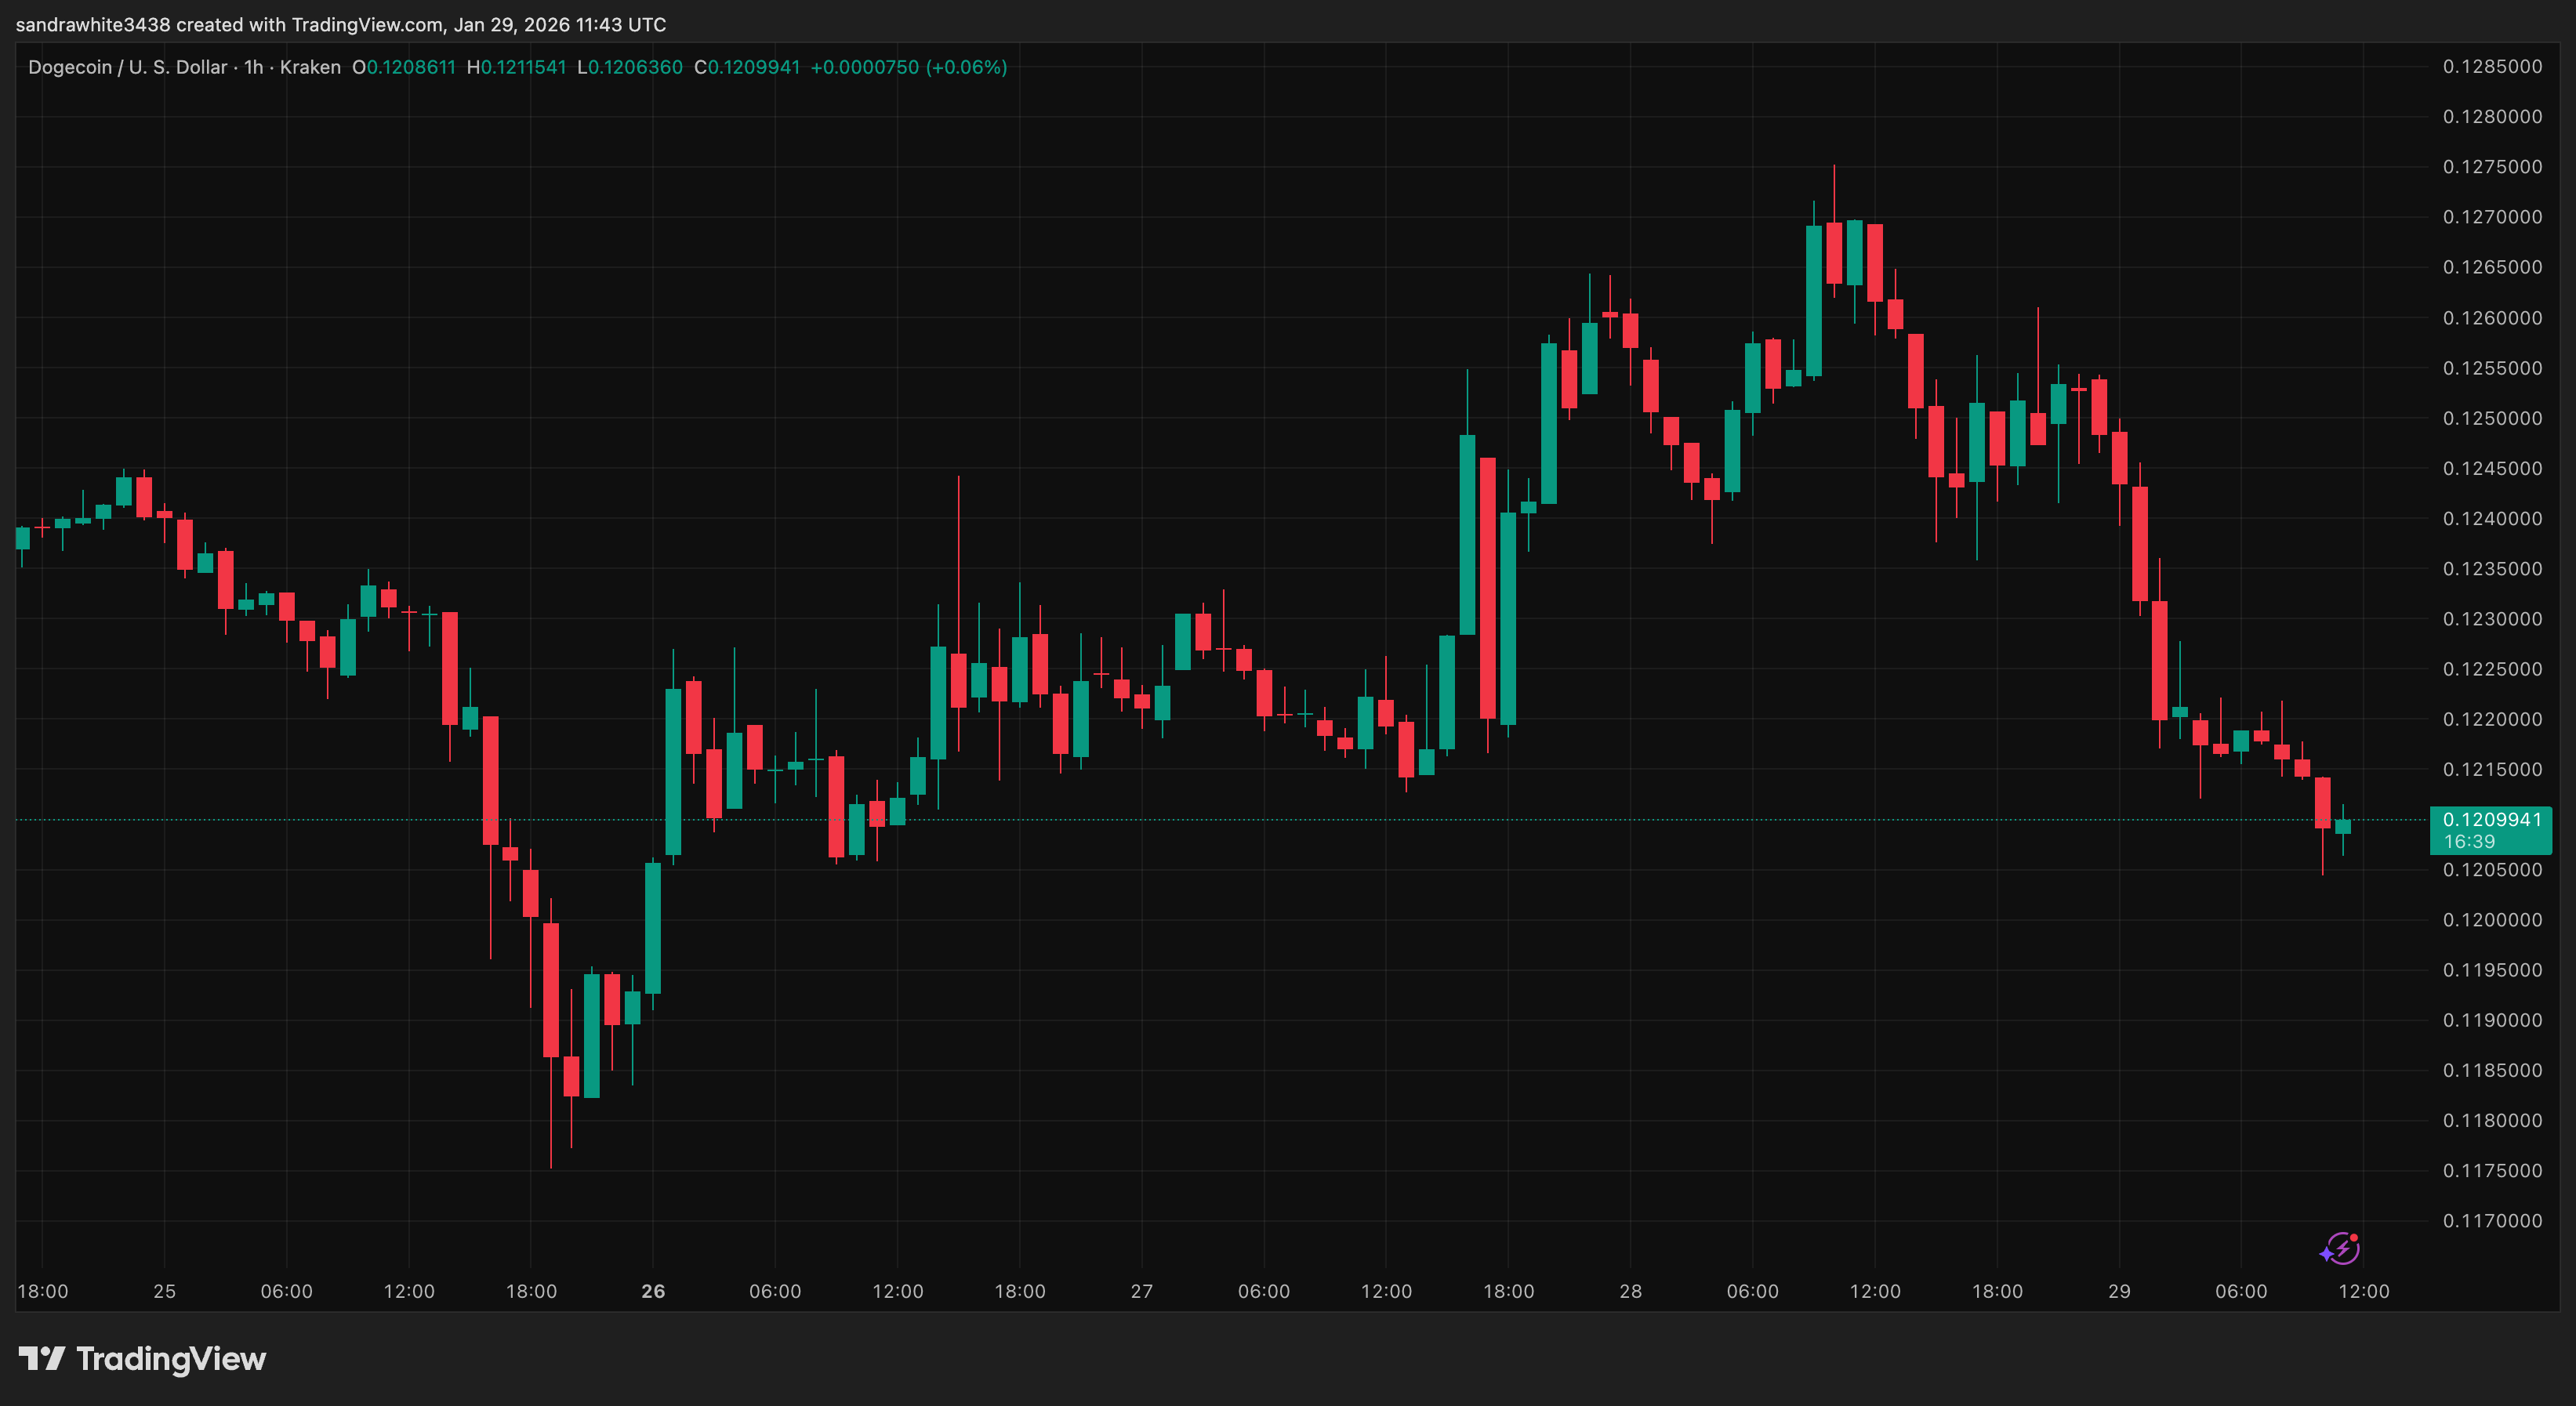
Task: Click the 1h interval in the chart legend
Action: click(x=254, y=67)
